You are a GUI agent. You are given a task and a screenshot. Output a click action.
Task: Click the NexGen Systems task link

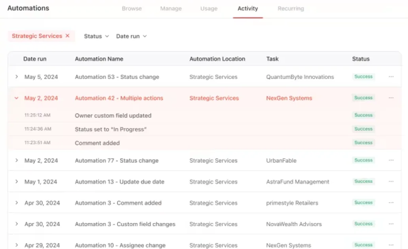click(x=289, y=98)
